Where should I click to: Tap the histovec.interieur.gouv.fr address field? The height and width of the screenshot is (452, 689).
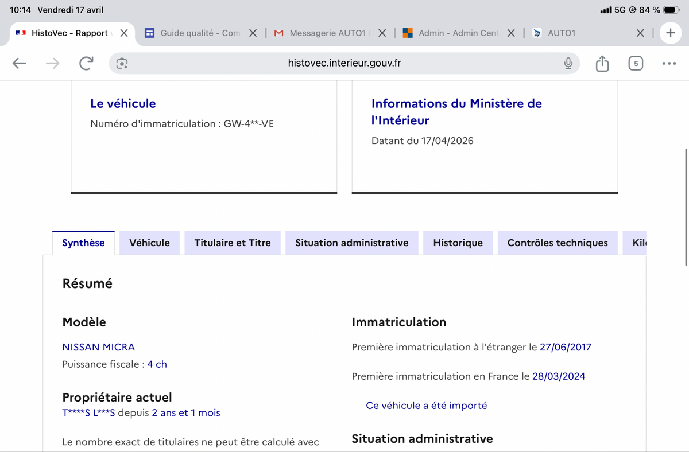tap(344, 63)
